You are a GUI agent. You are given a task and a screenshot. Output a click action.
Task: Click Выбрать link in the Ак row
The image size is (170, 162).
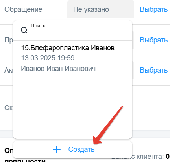click(x=154, y=70)
